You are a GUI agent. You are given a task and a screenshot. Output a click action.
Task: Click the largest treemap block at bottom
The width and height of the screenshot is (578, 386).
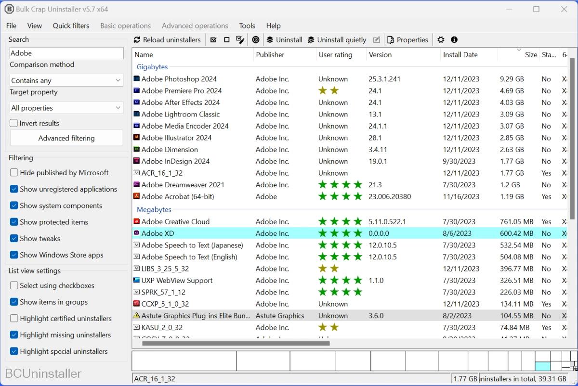click(x=184, y=361)
